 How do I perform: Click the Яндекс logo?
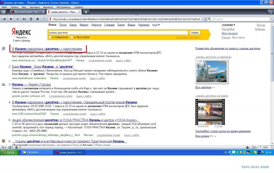click(x=21, y=32)
